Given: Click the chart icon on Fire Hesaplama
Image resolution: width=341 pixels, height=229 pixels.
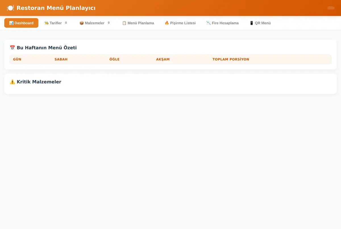Looking at the screenshot, I should pyautogui.click(x=209, y=23).
